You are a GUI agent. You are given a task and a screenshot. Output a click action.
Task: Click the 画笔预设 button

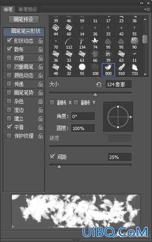click(x=24, y=20)
